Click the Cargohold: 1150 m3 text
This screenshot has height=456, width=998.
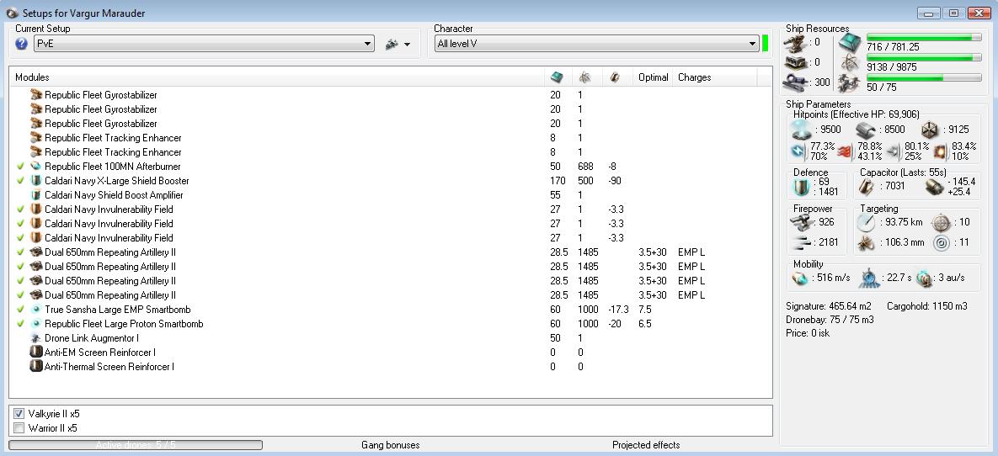coord(926,306)
